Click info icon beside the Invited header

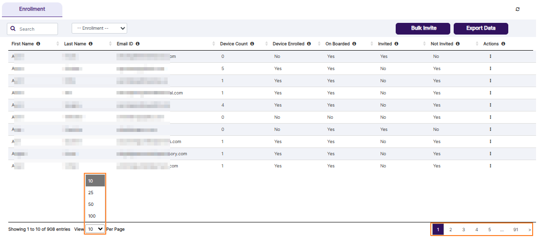pos(396,44)
